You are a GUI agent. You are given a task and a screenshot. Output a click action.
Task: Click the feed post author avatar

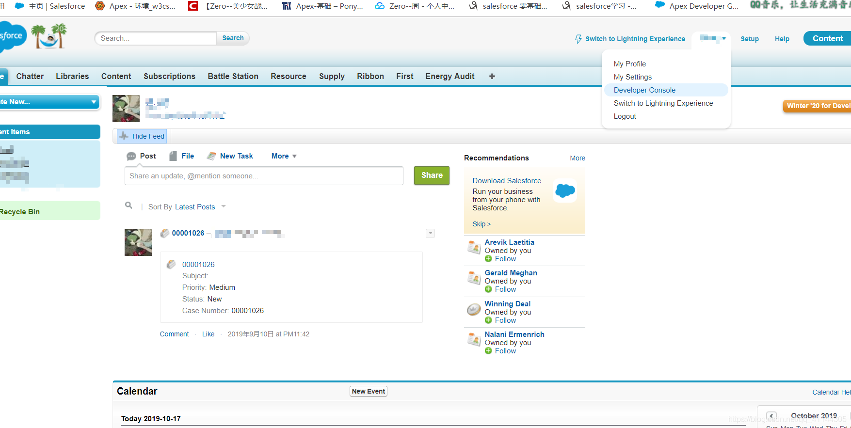click(x=138, y=242)
